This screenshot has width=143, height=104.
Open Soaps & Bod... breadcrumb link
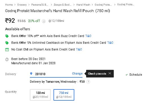(x=62, y=5)
